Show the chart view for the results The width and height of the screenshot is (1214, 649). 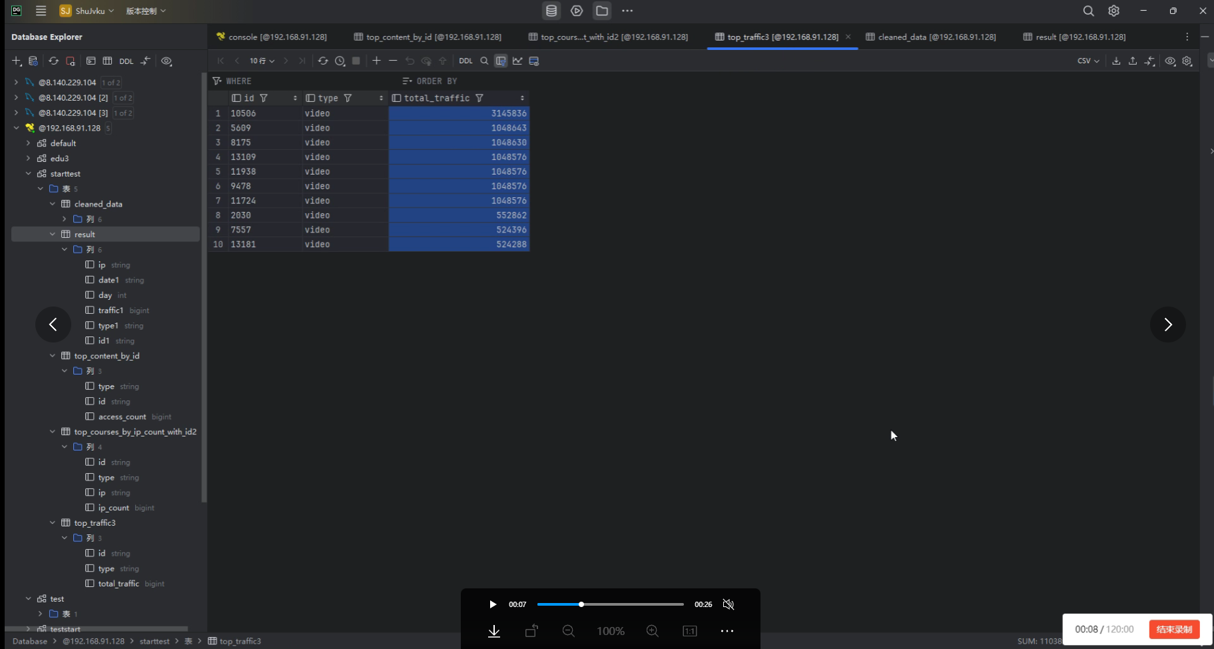coord(517,61)
